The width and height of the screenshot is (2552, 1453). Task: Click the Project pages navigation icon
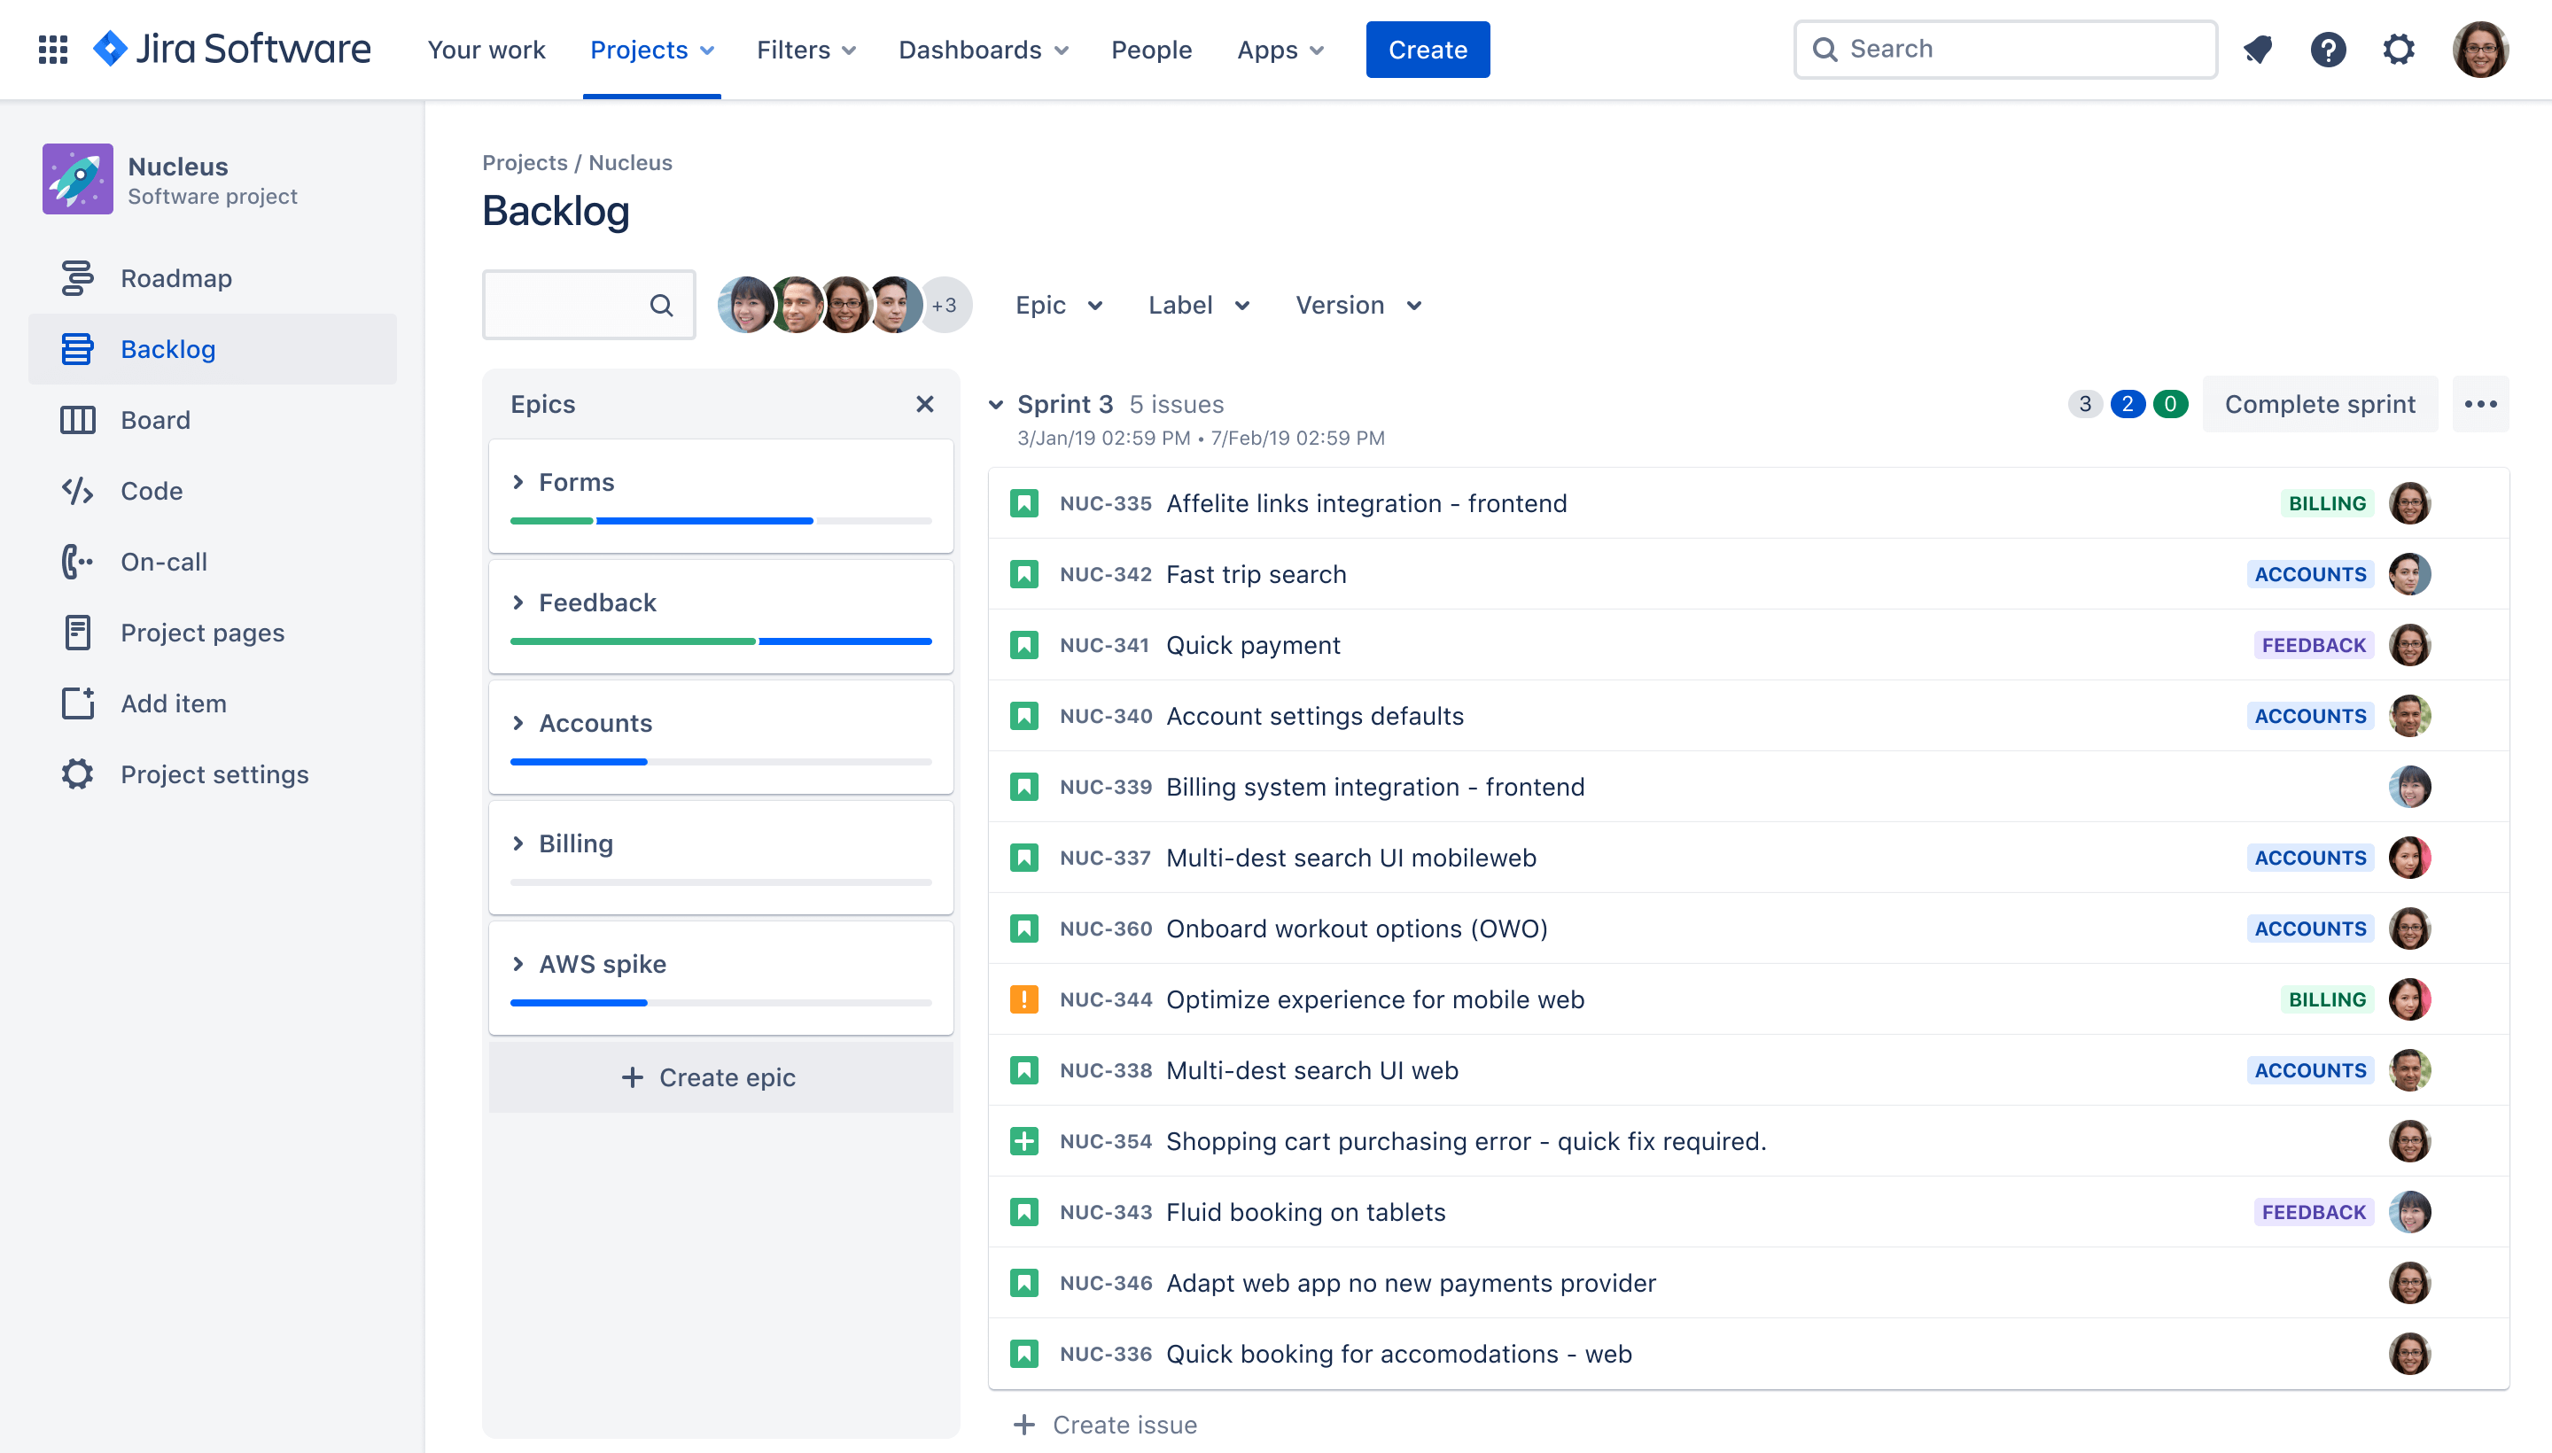pyautogui.click(x=75, y=631)
